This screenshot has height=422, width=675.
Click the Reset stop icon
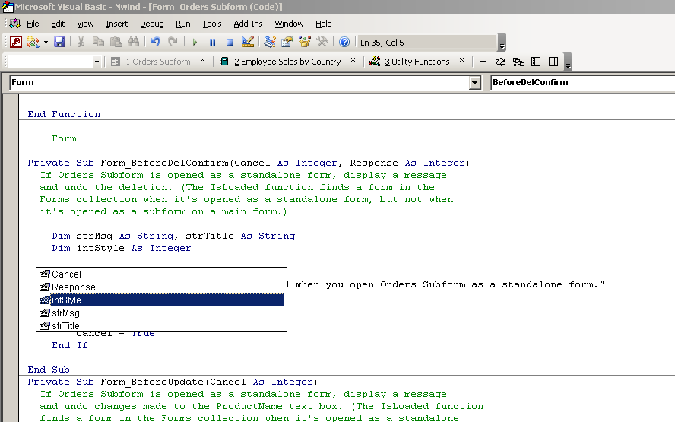pyautogui.click(x=230, y=43)
